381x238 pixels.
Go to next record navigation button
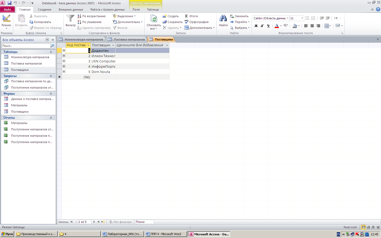[94, 222]
